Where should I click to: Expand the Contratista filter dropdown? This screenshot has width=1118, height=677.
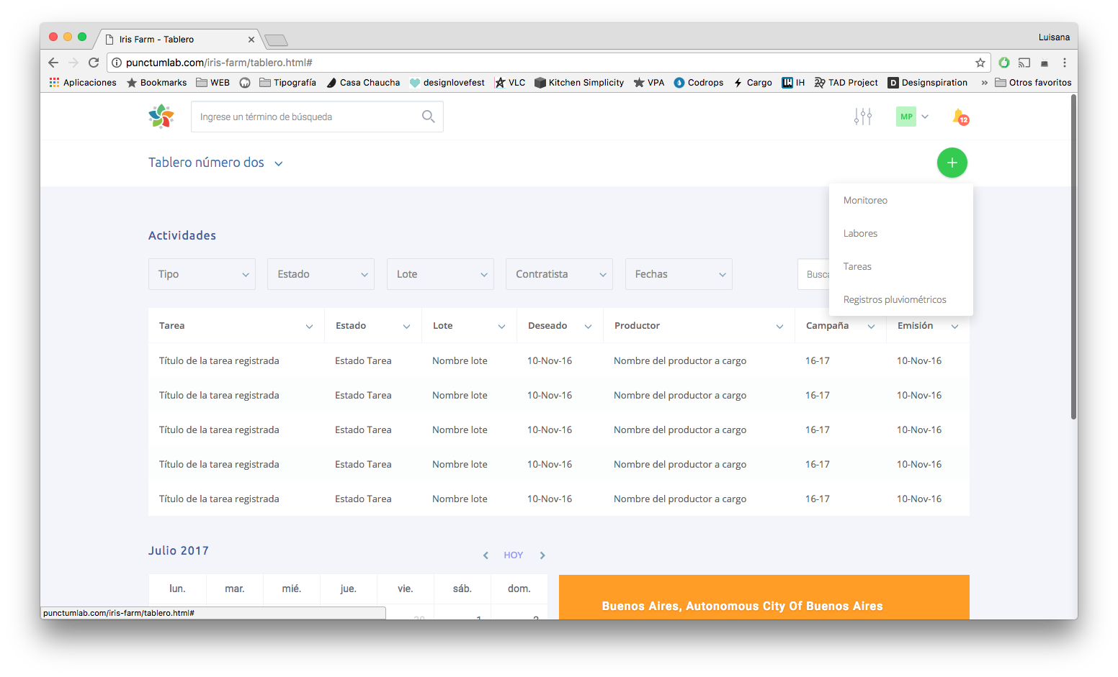click(559, 274)
